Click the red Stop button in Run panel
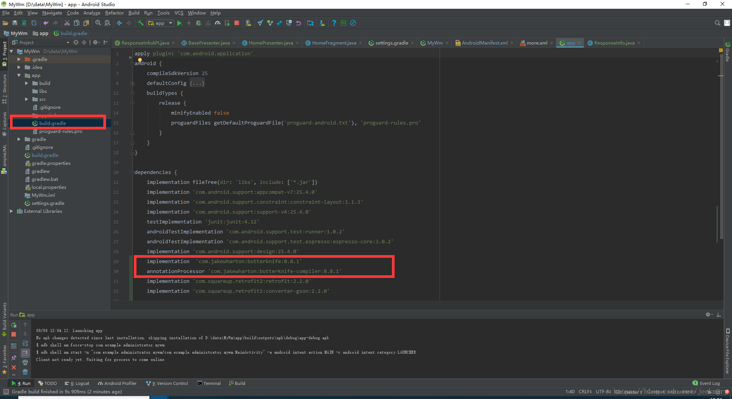This screenshot has width=732, height=399. coord(14,334)
